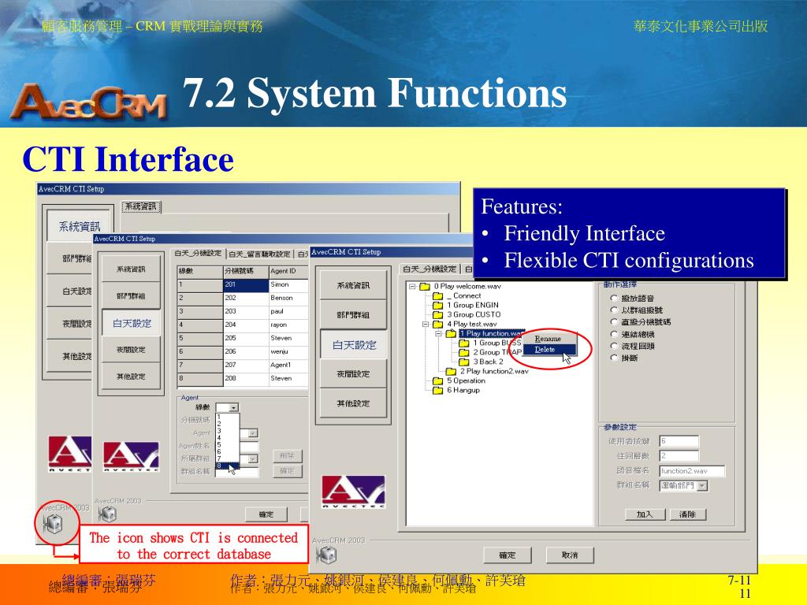The width and height of the screenshot is (807, 605).
Task: Select the 6 Hangup folder icon
Action: coord(437,391)
